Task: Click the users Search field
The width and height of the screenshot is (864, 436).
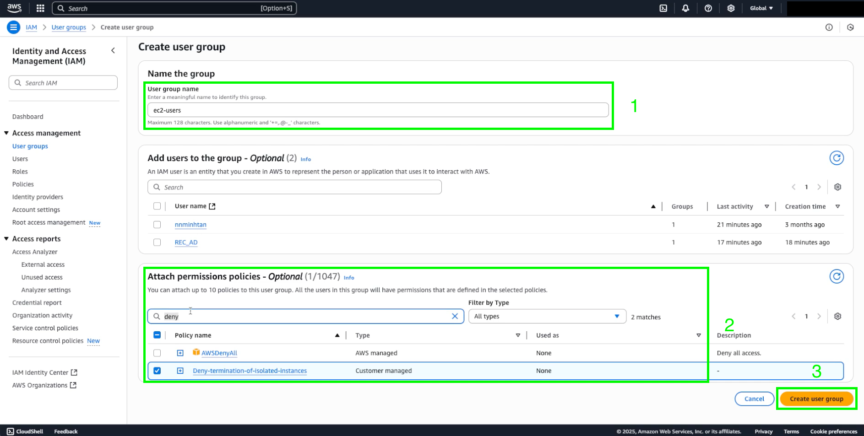Action: (x=294, y=187)
